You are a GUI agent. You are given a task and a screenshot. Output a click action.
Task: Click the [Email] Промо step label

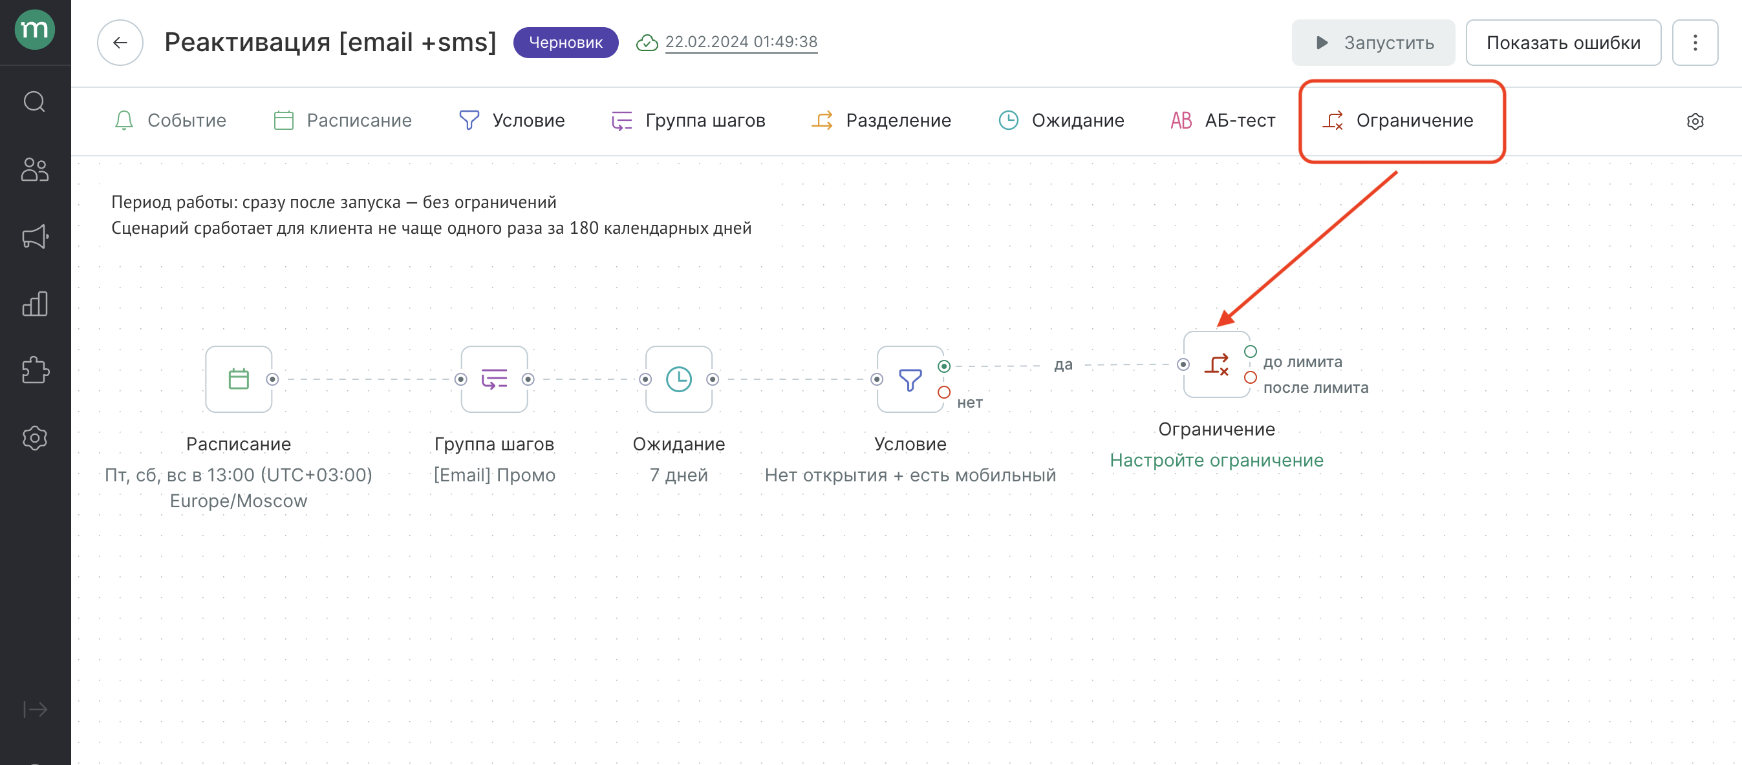pos(494,475)
